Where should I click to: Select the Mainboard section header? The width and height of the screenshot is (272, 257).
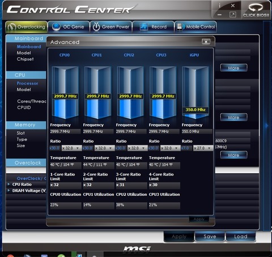tap(26, 38)
